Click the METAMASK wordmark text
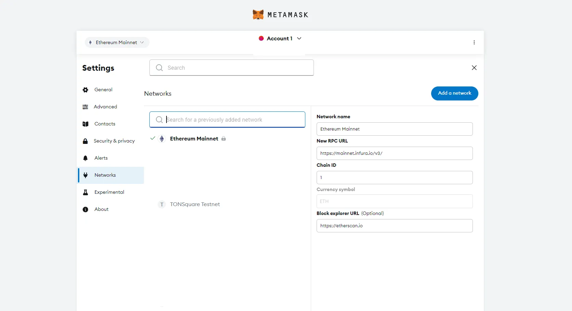 tap(288, 15)
